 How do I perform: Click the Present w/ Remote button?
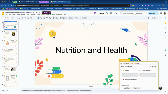[x=127, y=13]
